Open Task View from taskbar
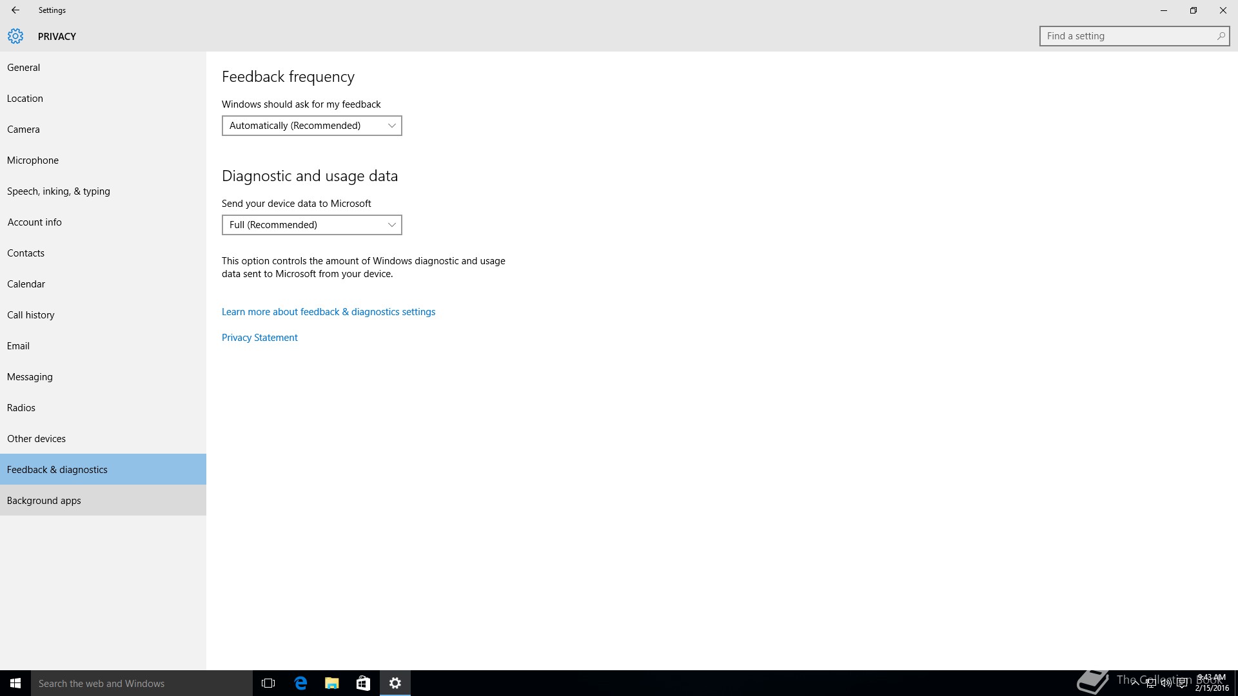Image resolution: width=1238 pixels, height=696 pixels. pyautogui.click(x=268, y=683)
